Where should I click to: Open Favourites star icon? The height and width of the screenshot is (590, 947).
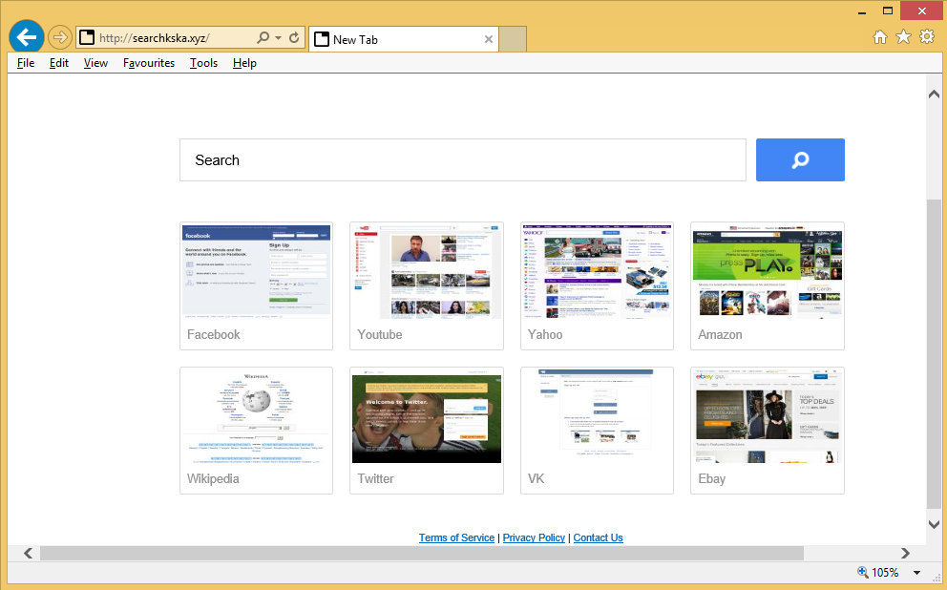point(903,37)
